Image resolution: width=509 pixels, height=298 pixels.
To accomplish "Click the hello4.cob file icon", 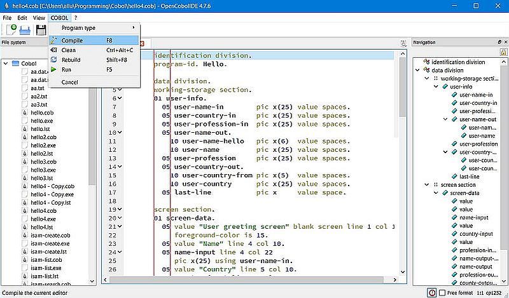I will click(25, 211).
